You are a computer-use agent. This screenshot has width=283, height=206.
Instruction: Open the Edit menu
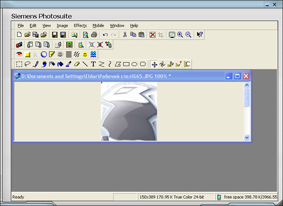tap(33, 25)
